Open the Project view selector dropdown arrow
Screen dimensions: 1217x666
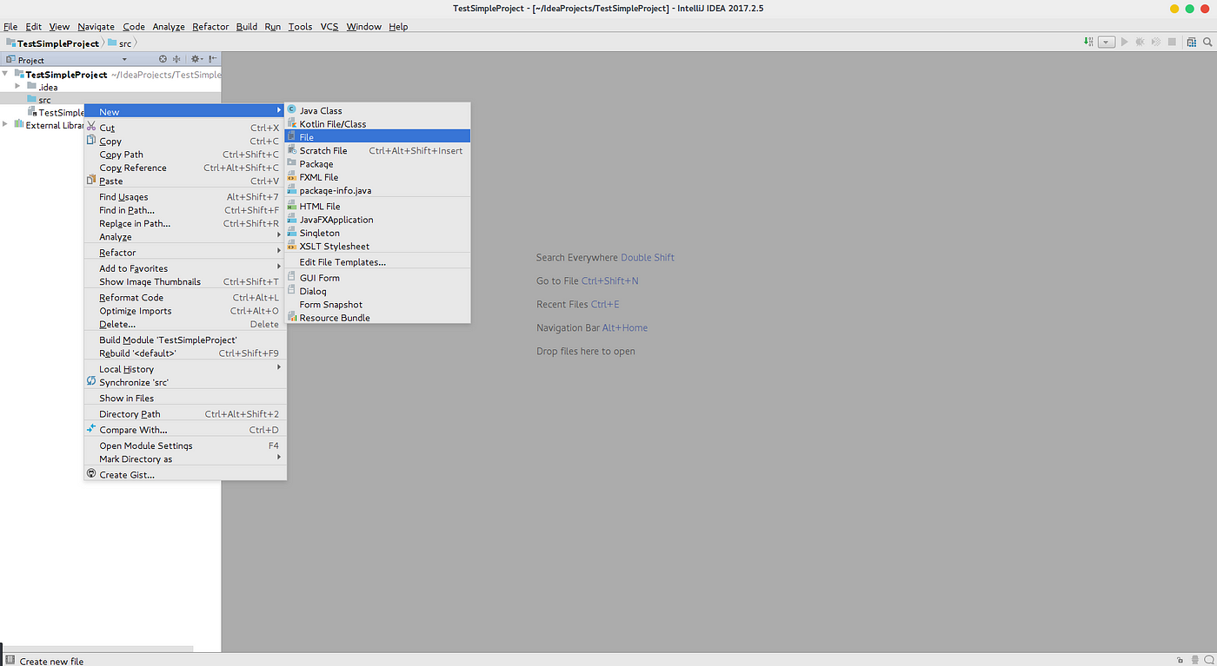pyautogui.click(x=124, y=60)
